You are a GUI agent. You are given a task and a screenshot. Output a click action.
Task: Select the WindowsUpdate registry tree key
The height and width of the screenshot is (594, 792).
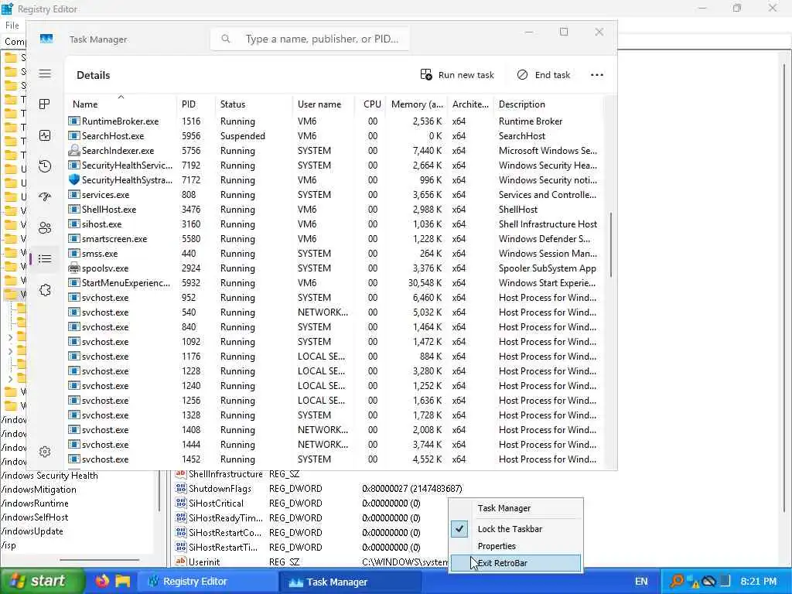(x=32, y=531)
